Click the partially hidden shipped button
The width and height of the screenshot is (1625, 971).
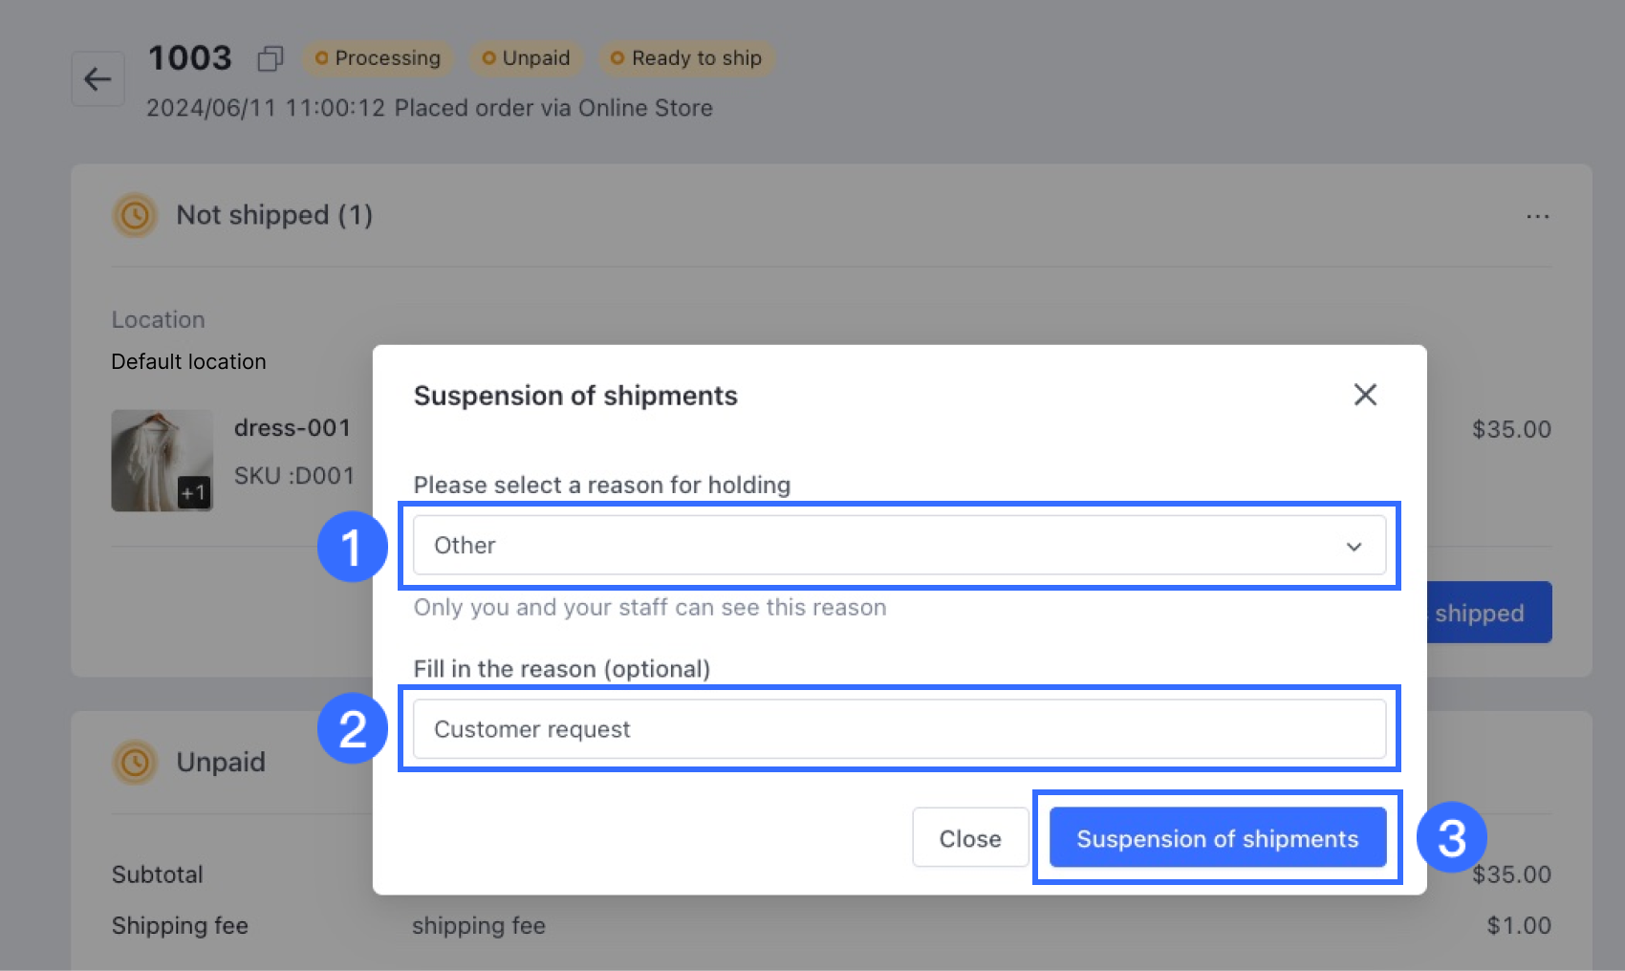[x=1488, y=613]
